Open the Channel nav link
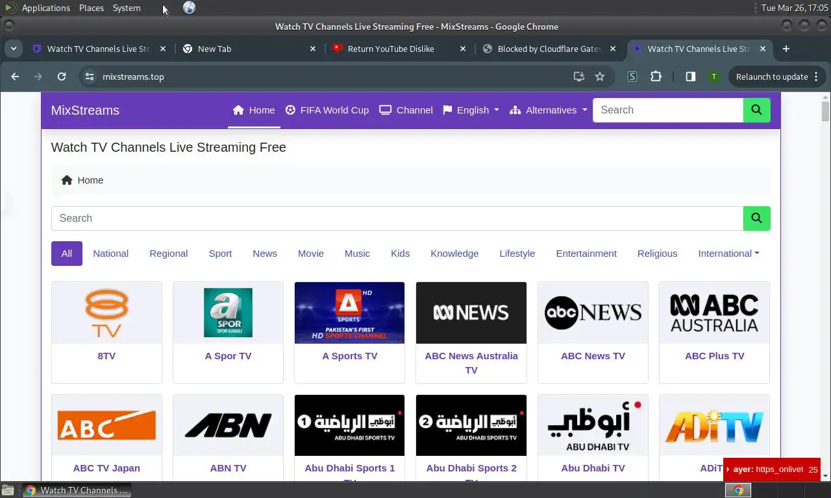The width and height of the screenshot is (831, 498). [x=406, y=110]
